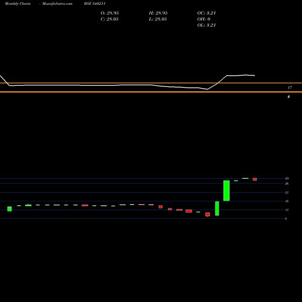Select the "OL: 3.21" reading

207,25
